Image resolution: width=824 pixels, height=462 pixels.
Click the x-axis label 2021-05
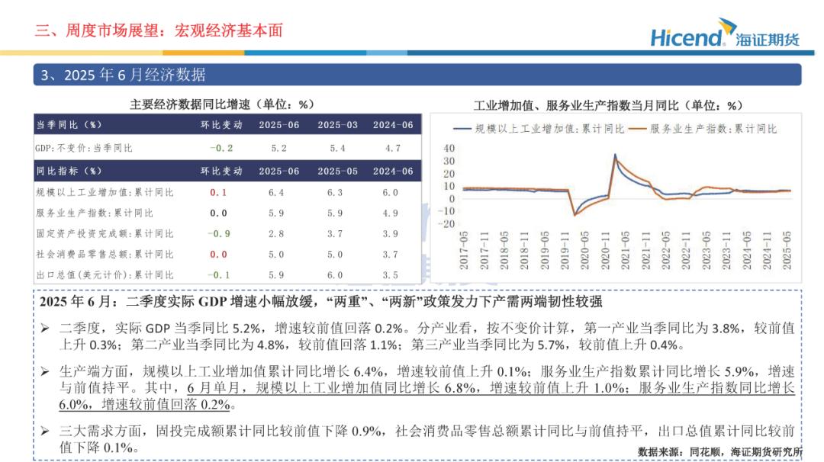(x=626, y=250)
